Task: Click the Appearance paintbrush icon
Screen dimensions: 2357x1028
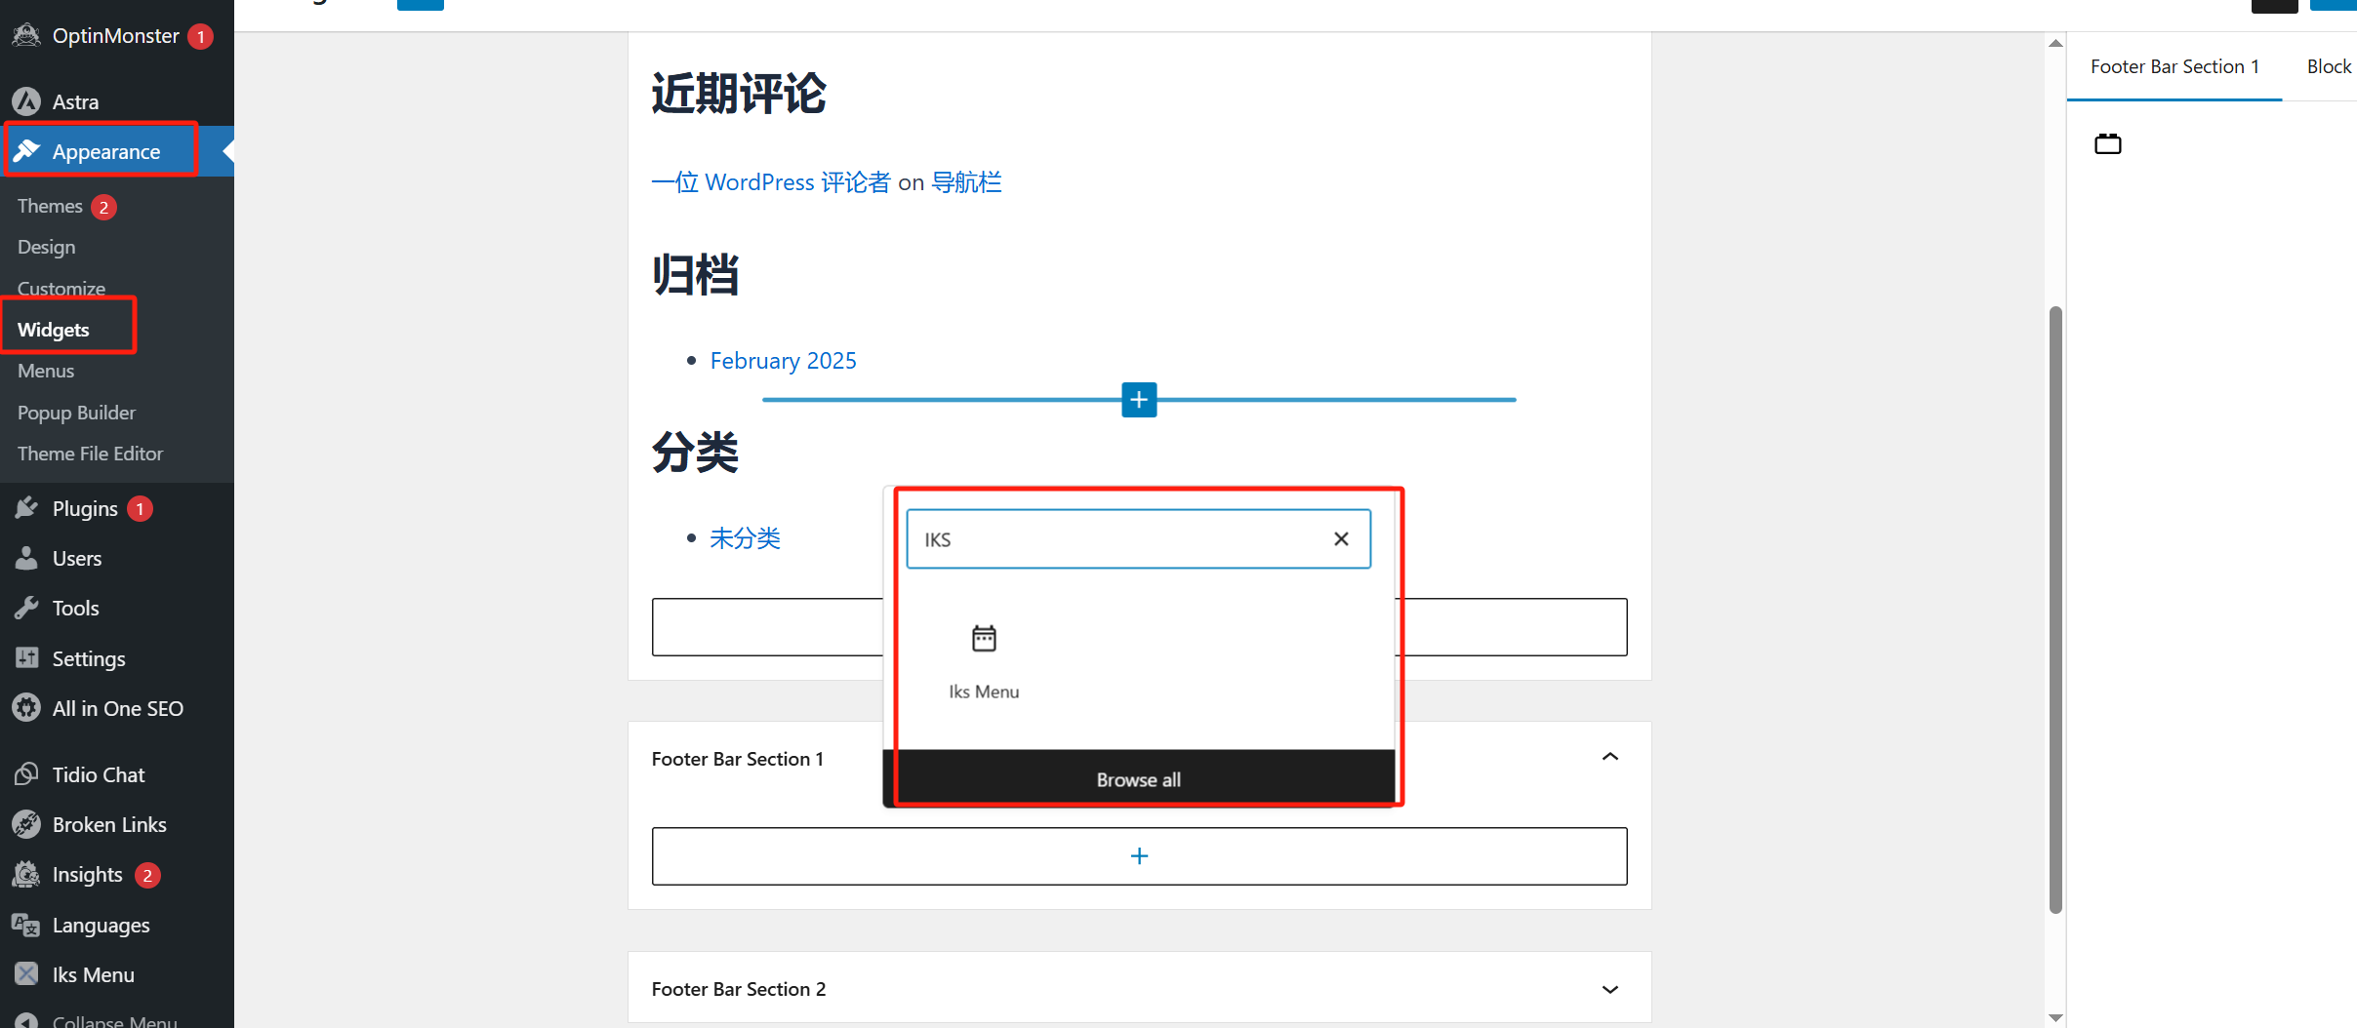Action: [26, 151]
